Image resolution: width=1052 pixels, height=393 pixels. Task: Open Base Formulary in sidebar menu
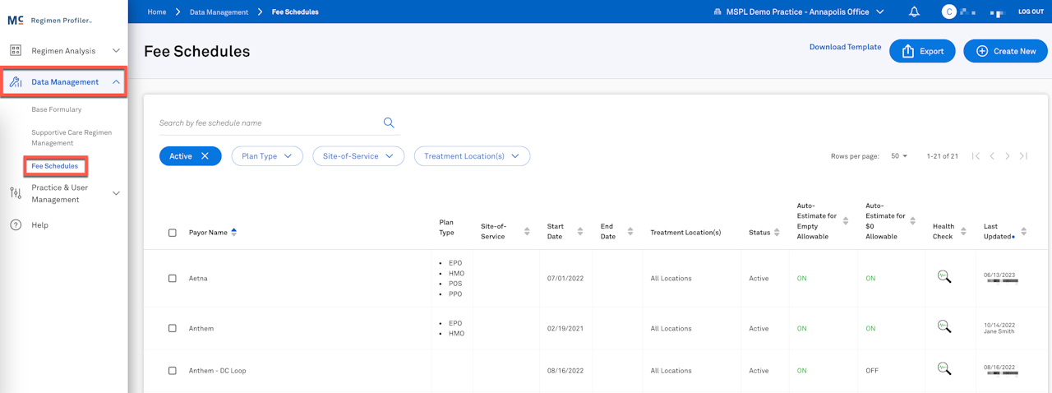pyautogui.click(x=57, y=109)
